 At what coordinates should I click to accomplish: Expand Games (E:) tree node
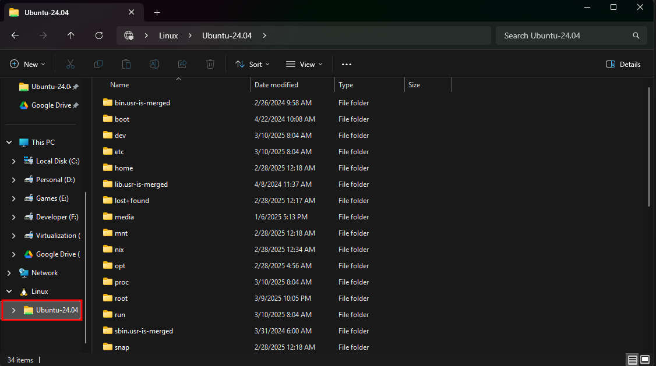14,198
